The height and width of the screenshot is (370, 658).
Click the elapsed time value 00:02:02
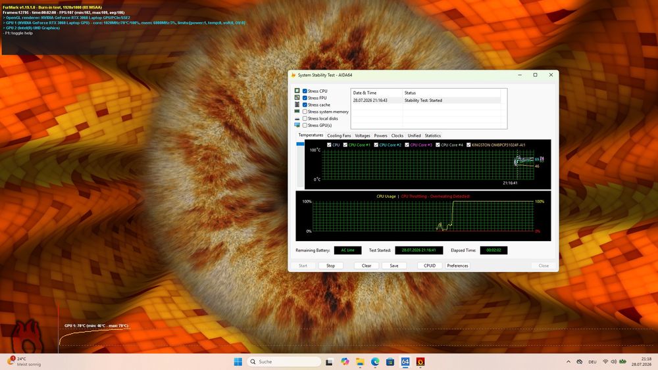(493, 250)
